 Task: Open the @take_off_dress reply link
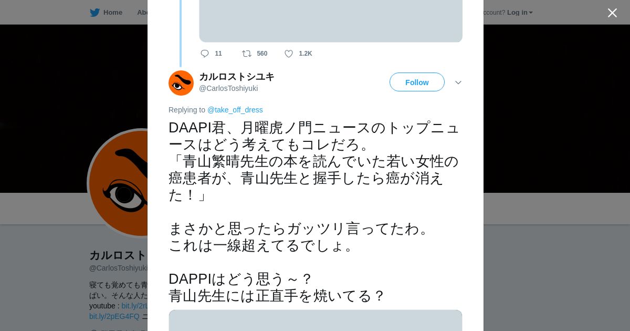click(235, 110)
